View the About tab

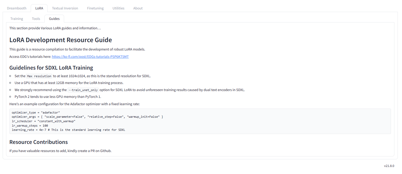(x=138, y=8)
